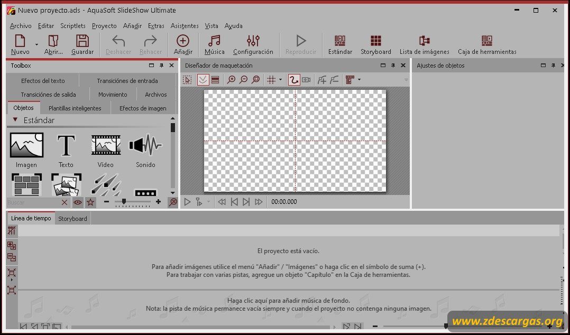The height and width of the screenshot is (335, 570).
Task: Open the play-from-here options dropdown arrow
Action: tap(208, 202)
